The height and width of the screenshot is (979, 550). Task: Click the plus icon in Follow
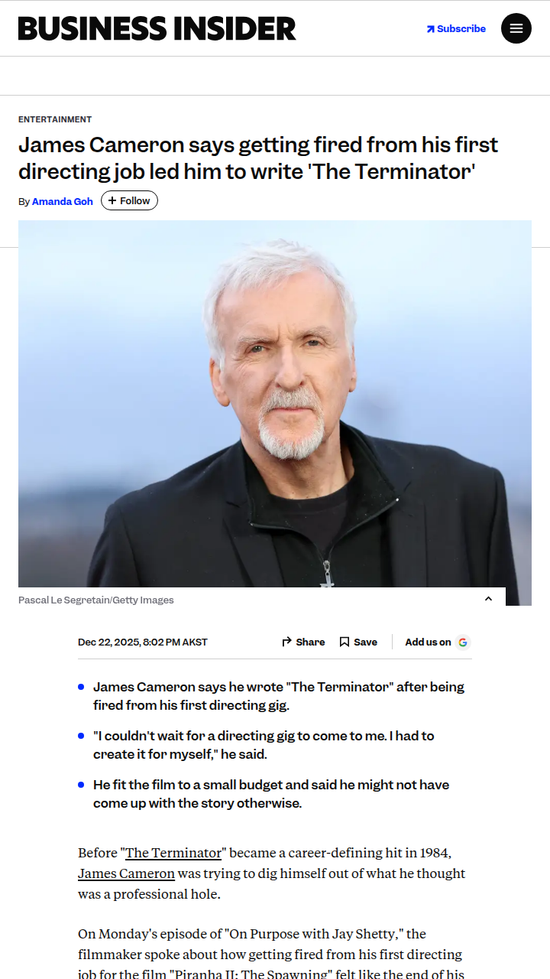point(112,200)
